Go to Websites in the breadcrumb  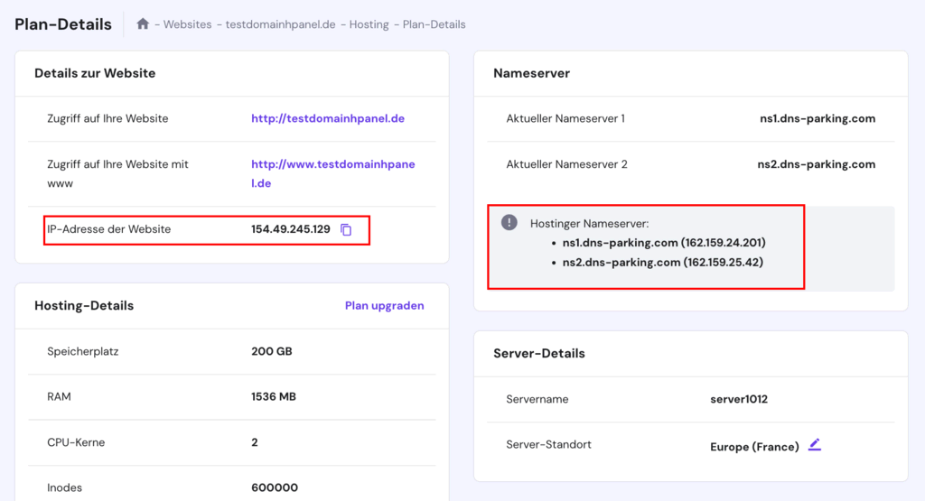click(x=189, y=24)
